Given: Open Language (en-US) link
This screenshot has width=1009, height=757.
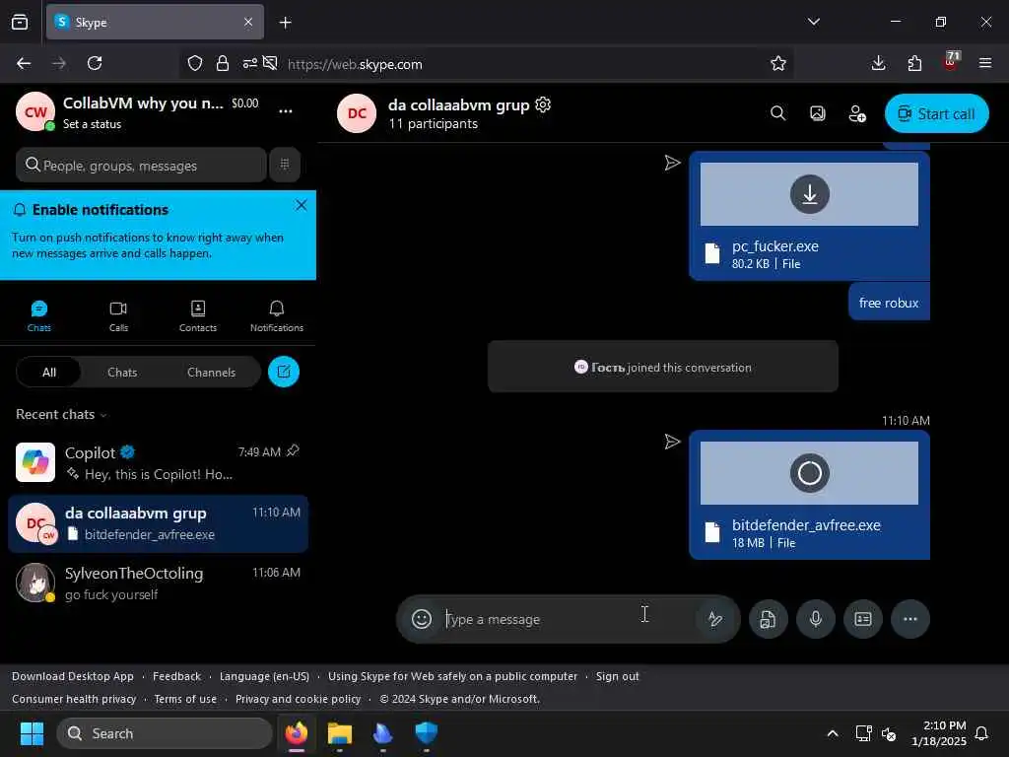Looking at the screenshot, I should [x=264, y=676].
